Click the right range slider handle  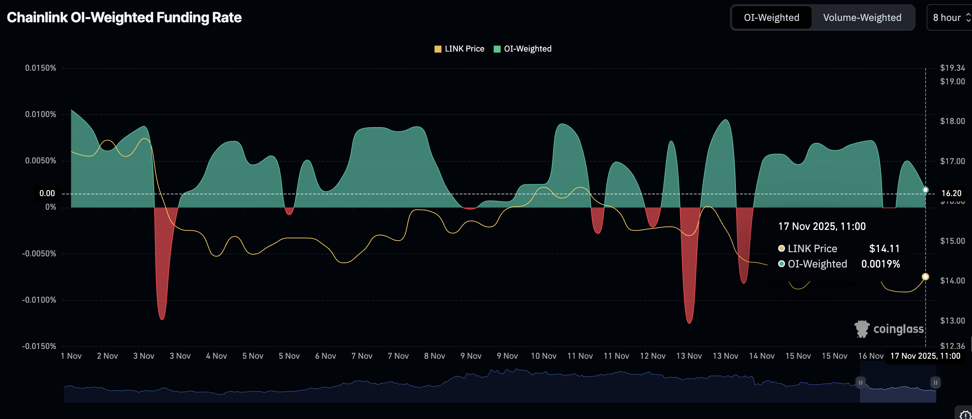pos(935,382)
